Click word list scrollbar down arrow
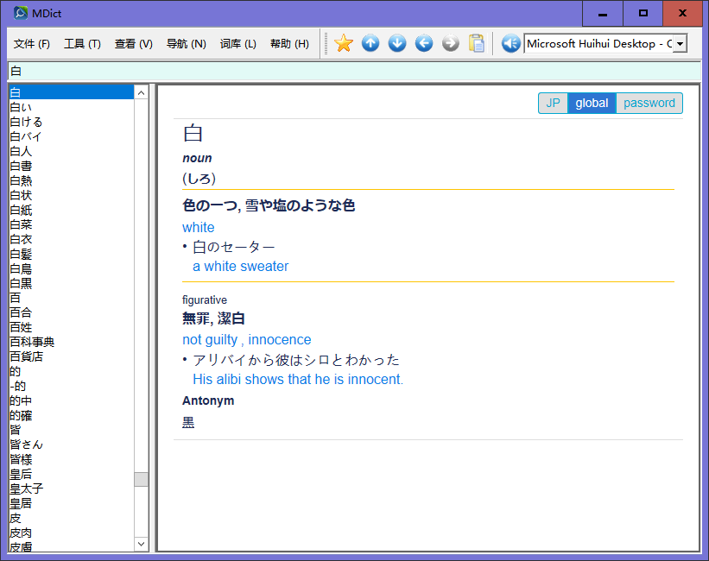709x561 pixels. (x=142, y=544)
